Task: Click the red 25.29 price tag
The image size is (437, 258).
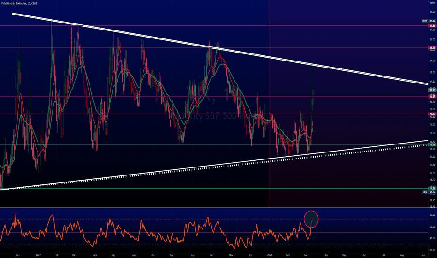Action: 432,97
